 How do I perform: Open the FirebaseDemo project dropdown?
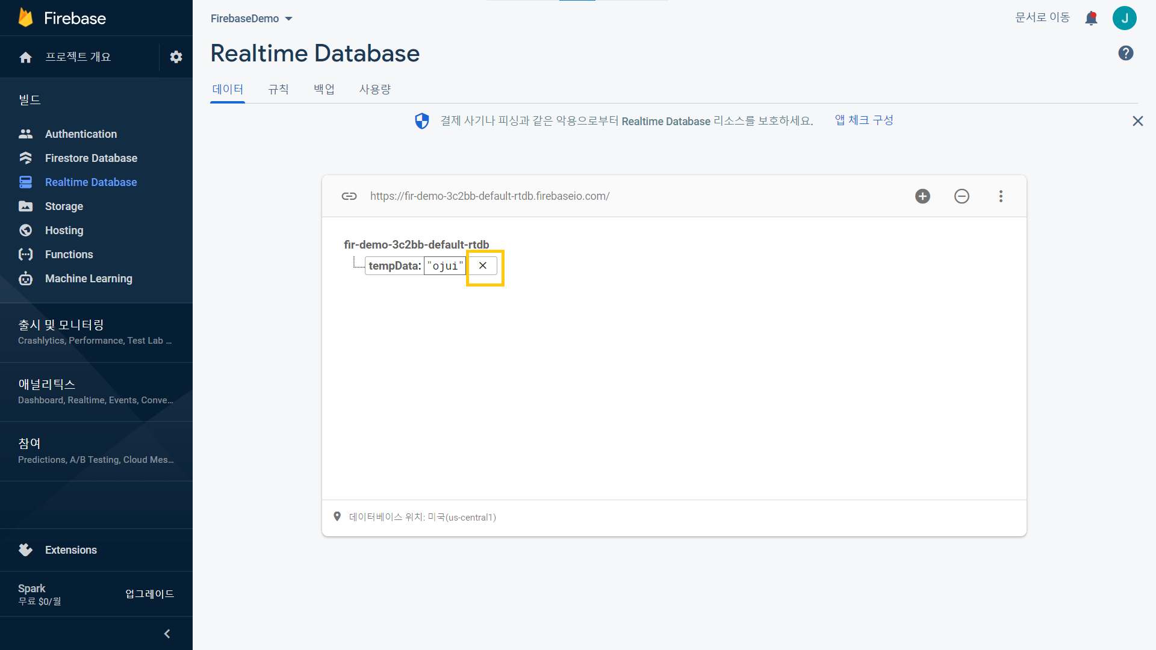pos(251,19)
